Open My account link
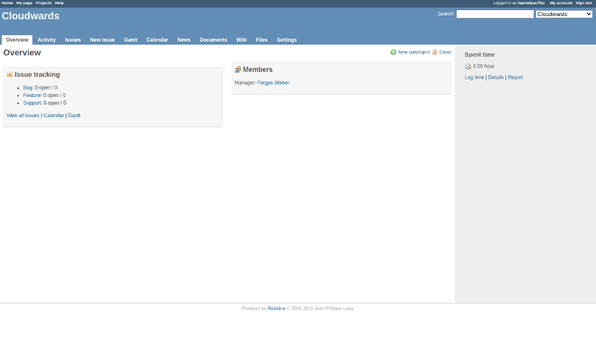Viewport: 596px width, 357px height. [561, 3]
